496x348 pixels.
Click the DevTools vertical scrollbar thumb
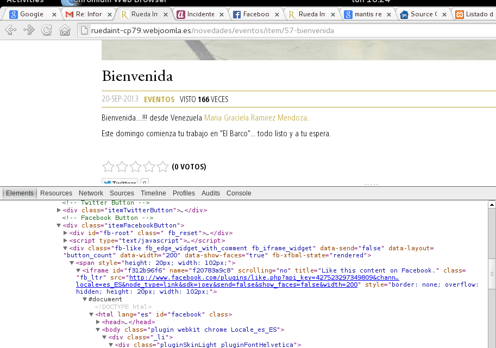(x=492, y=274)
